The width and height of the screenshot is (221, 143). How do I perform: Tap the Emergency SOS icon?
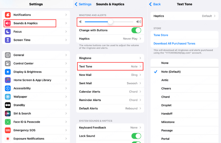(8, 130)
